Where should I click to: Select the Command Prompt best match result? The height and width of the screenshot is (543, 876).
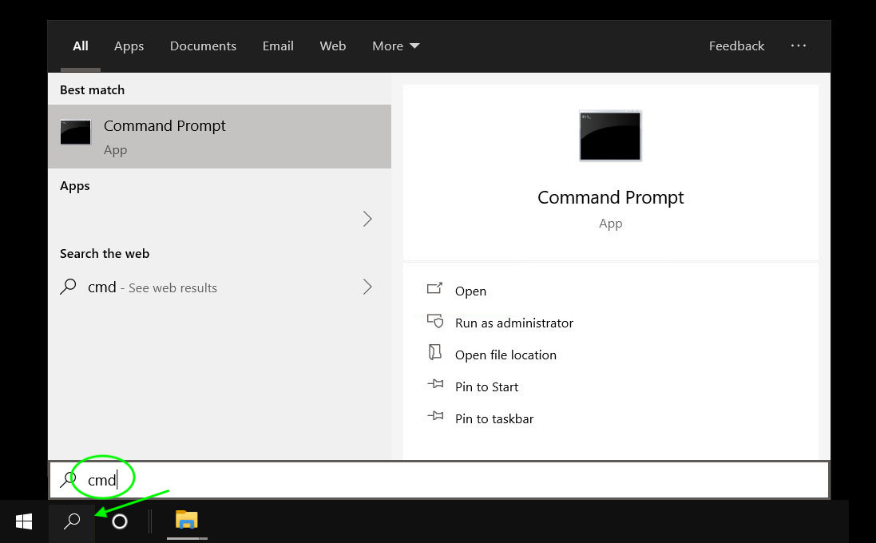tap(220, 137)
